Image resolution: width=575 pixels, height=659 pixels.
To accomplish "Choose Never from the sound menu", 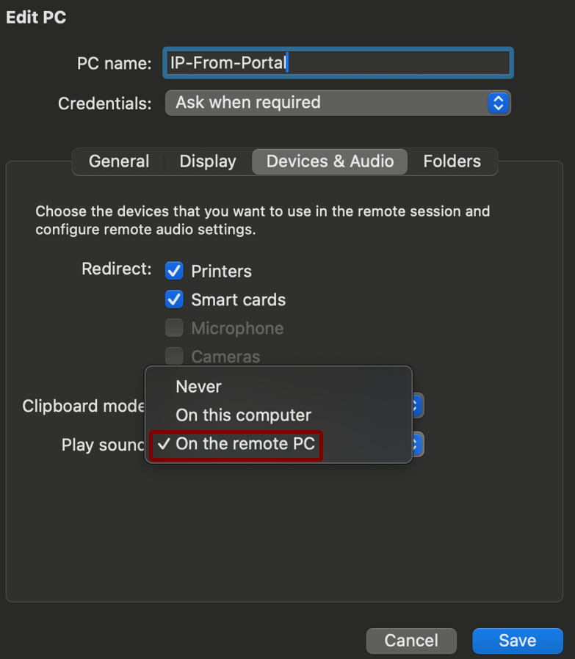I will coord(199,387).
